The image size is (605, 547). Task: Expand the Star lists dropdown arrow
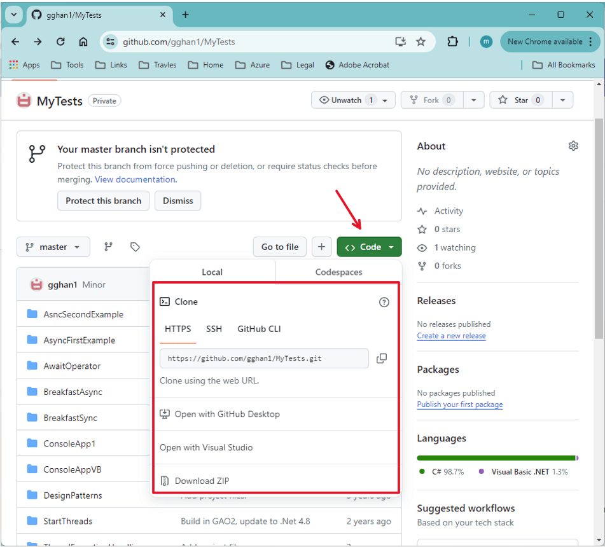click(562, 100)
